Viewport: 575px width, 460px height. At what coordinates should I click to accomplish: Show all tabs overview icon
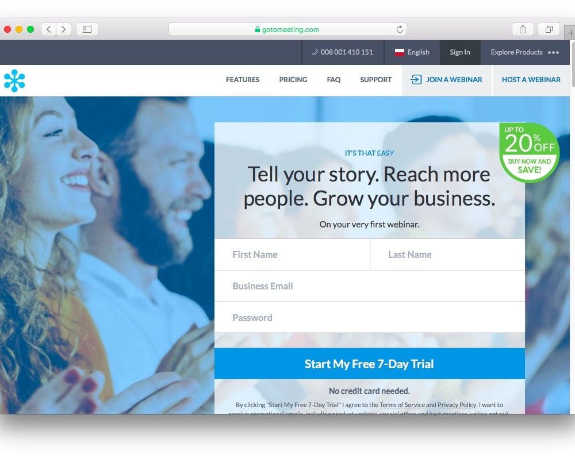[549, 29]
